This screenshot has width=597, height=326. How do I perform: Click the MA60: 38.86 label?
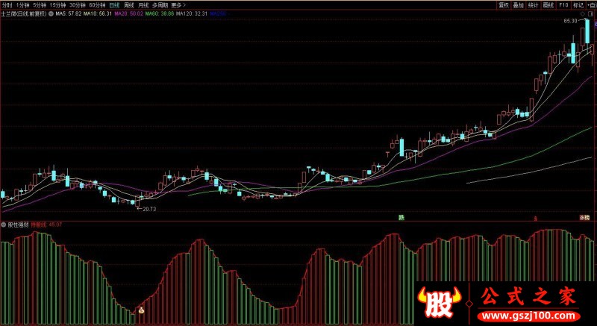tap(160, 13)
